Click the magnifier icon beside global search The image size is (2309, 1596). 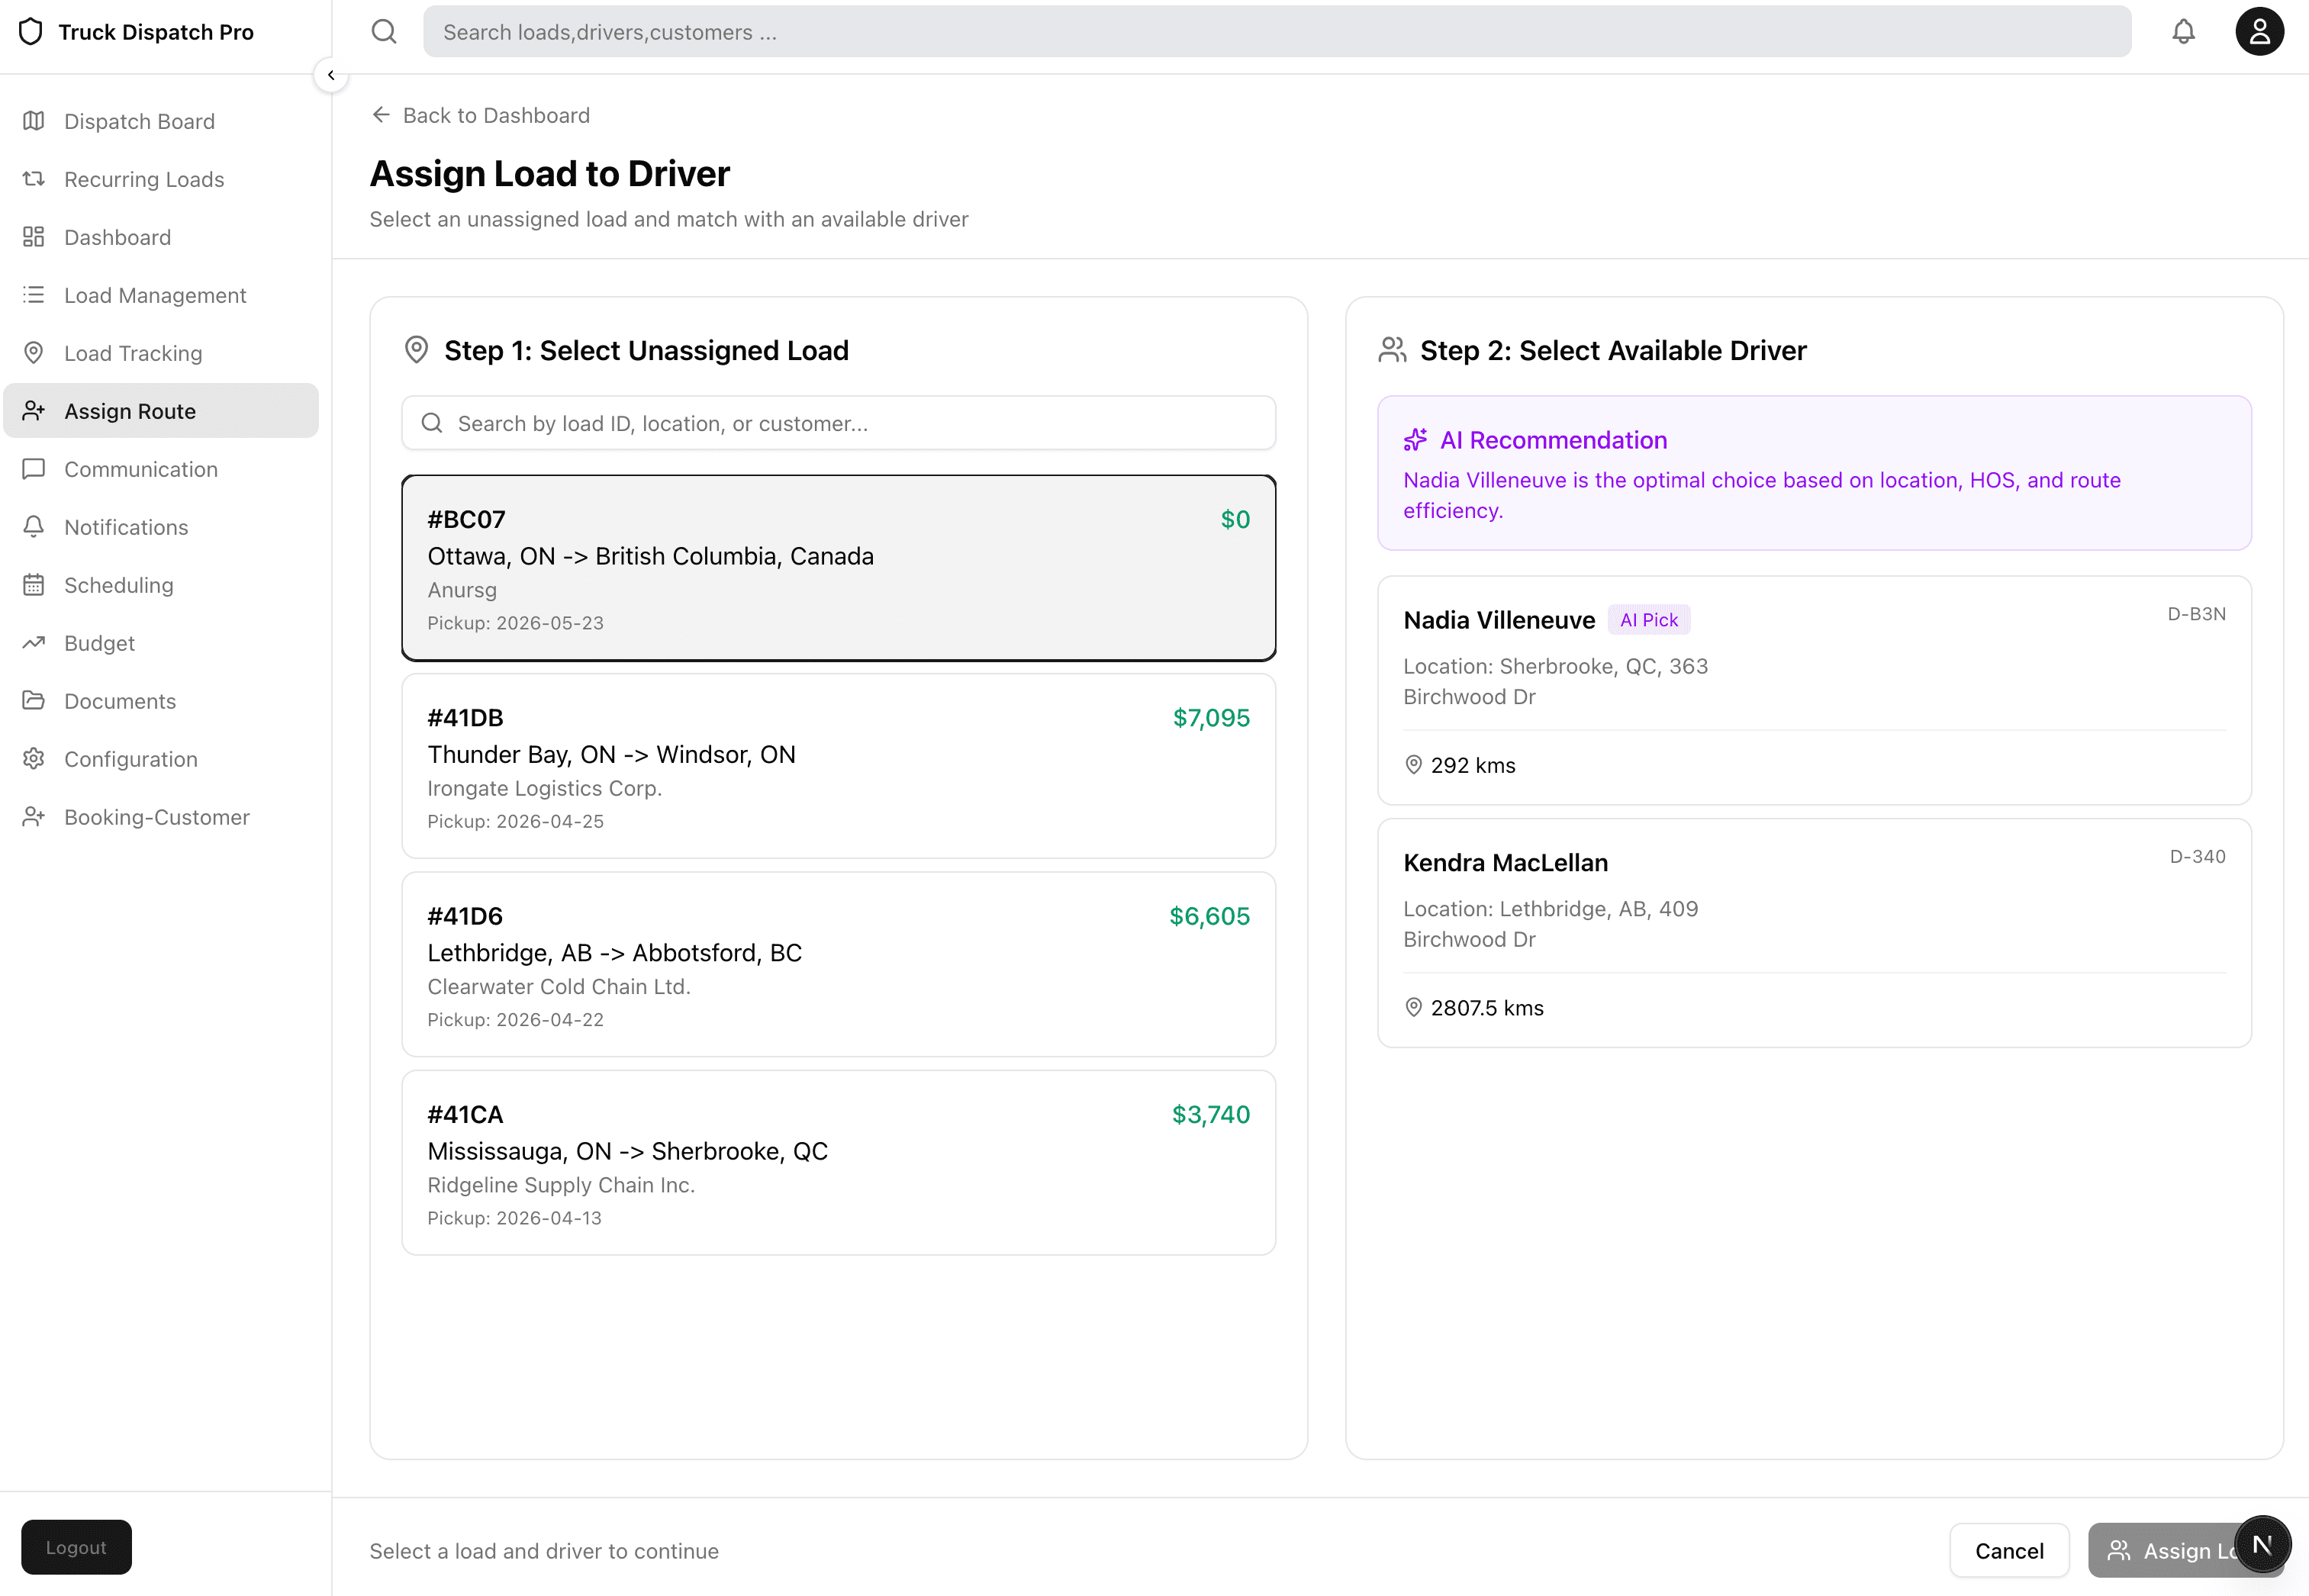tap(384, 32)
